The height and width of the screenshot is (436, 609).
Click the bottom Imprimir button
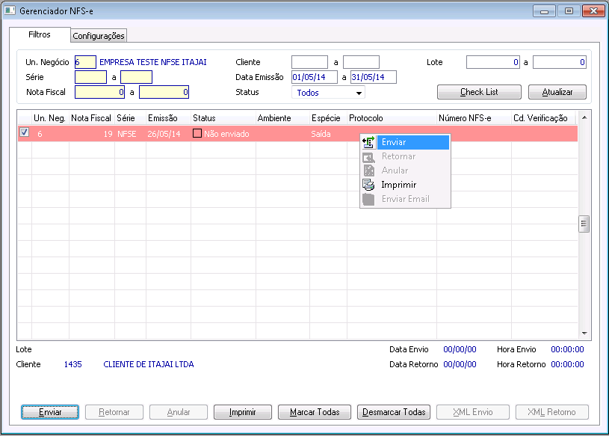pos(243,412)
